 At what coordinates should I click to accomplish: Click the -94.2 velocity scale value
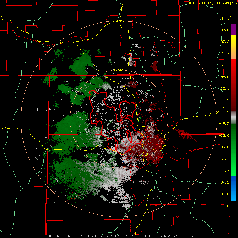coord(224,182)
